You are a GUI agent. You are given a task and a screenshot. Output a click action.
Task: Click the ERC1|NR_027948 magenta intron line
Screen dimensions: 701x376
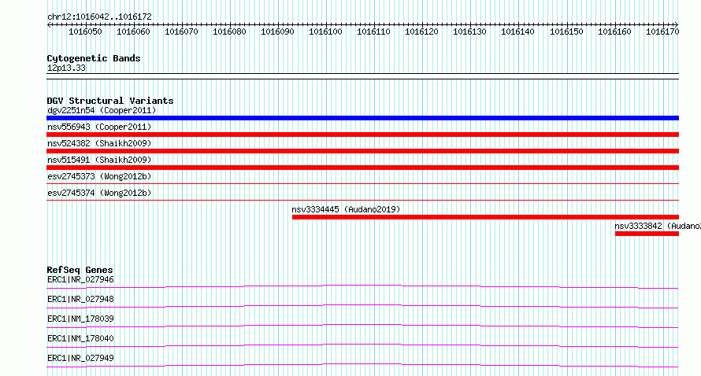tap(362, 306)
